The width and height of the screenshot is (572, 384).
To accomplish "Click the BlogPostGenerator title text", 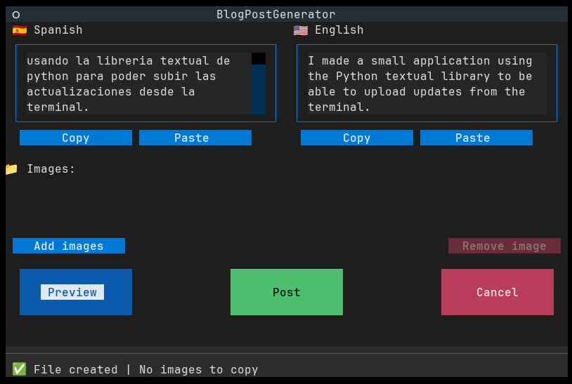I will (276, 15).
